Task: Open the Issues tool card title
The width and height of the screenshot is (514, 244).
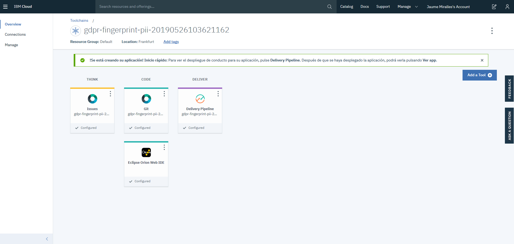Action: coord(92,109)
